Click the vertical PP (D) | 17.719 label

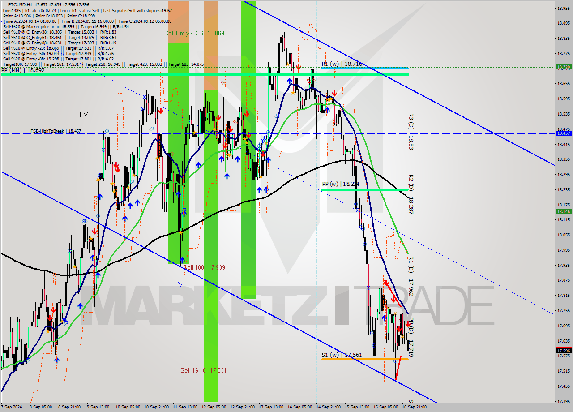(x=411, y=337)
